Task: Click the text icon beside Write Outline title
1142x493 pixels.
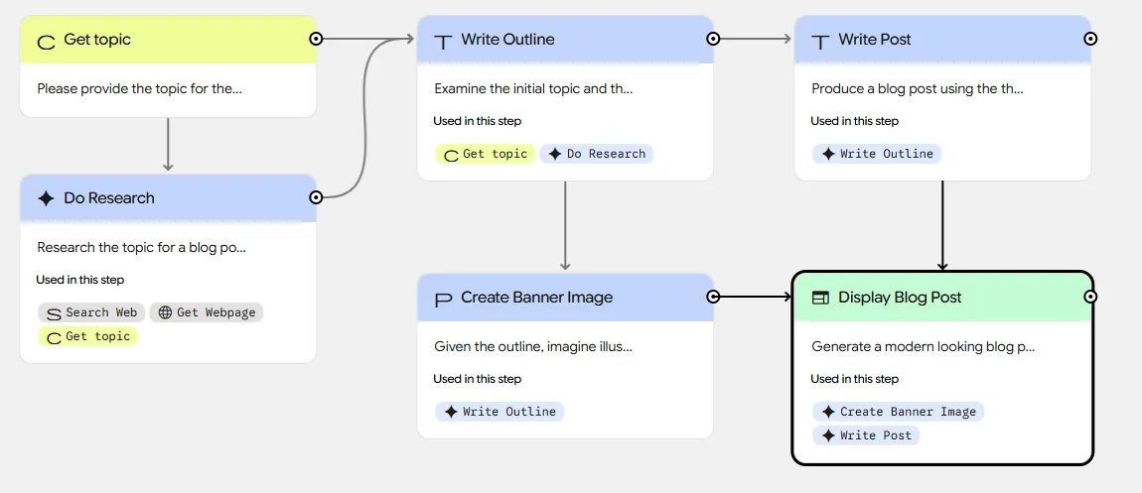Action: pyautogui.click(x=443, y=41)
